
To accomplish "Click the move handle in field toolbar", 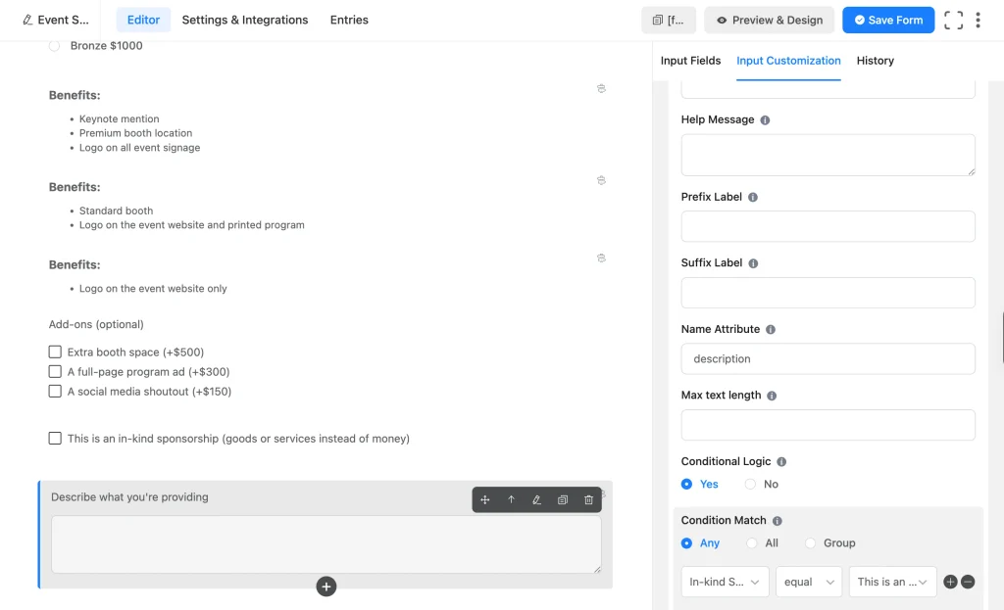I will [x=484, y=500].
